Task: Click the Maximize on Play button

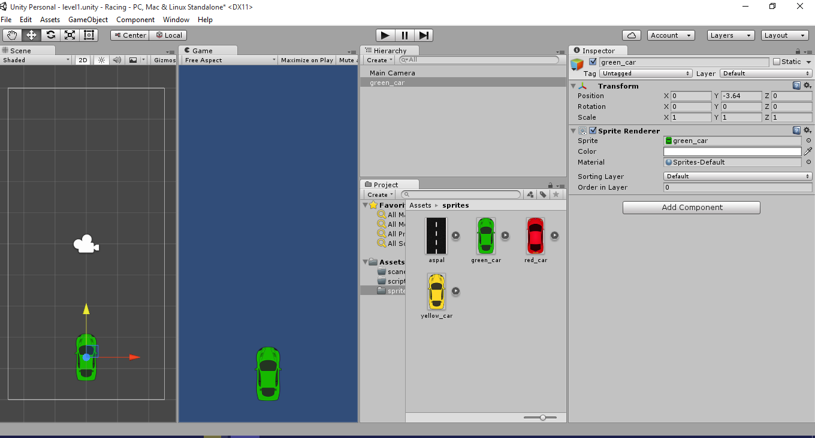Action: 306,60
